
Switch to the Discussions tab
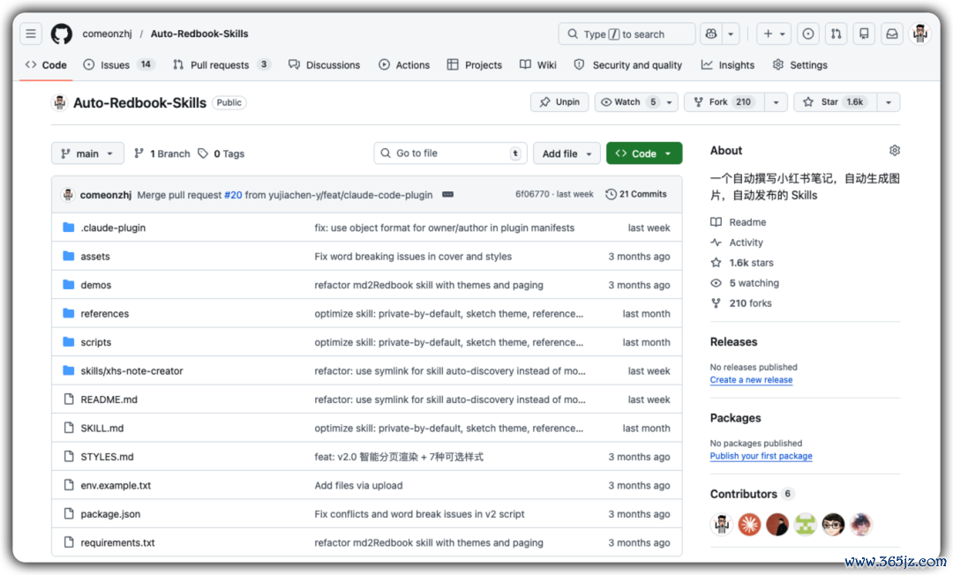(325, 65)
